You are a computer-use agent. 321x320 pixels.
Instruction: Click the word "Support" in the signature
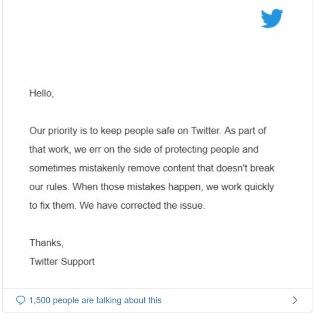[78, 262]
